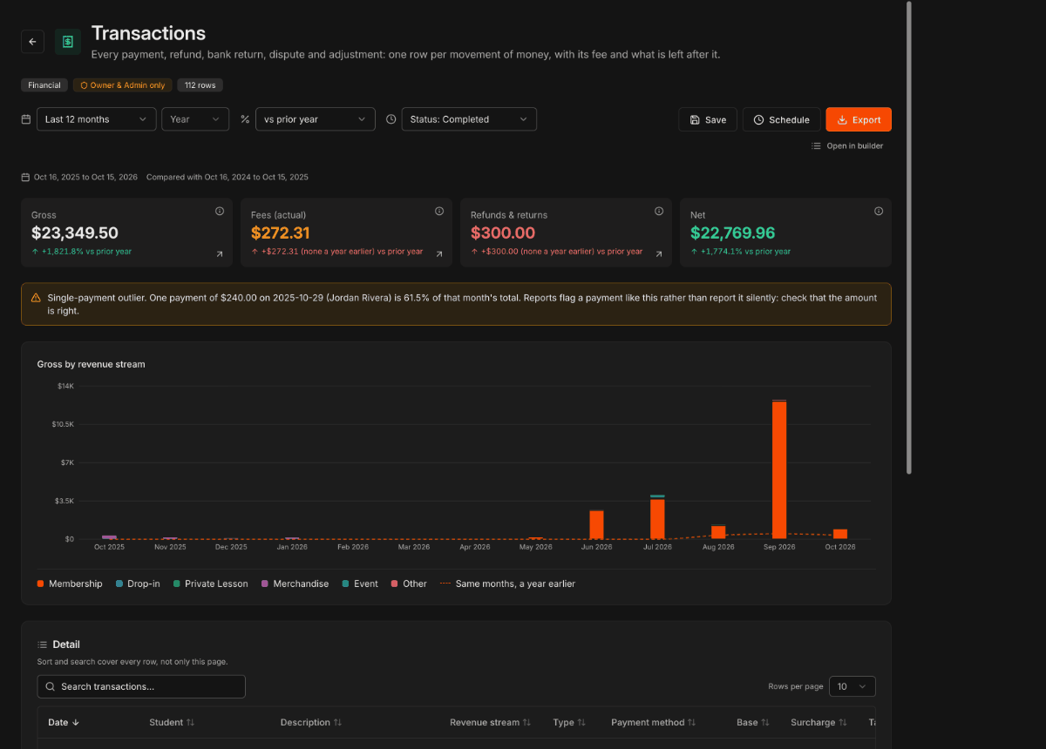Toggle Membership series in legend
The height and width of the screenshot is (749, 1046).
tap(70, 584)
